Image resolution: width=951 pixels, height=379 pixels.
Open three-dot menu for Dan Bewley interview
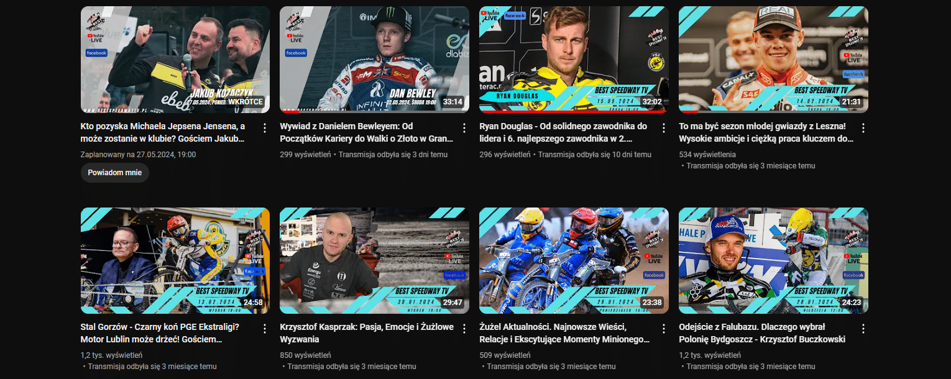click(x=464, y=128)
